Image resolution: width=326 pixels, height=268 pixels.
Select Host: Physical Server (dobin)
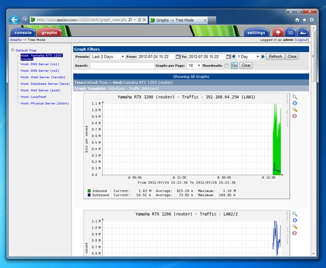[45, 103]
